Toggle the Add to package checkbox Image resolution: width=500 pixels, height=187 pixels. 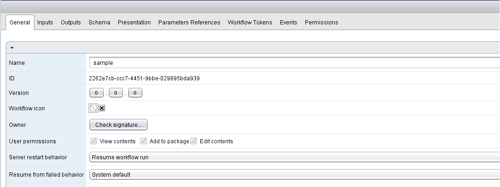click(x=144, y=141)
